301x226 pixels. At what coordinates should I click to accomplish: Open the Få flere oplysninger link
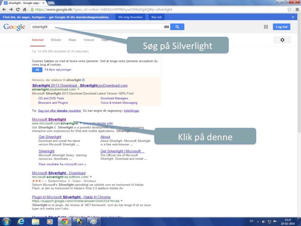coord(58,69)
